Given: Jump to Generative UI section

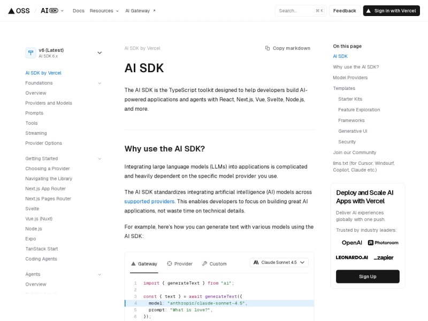Looking at the screenshot, I should [353, 131].
